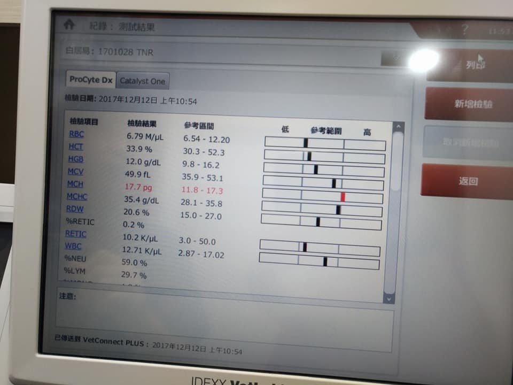The width and height of the screenshot is (513, 385).
Task: Open the RDW parameter link
Action: pos(75,209)
